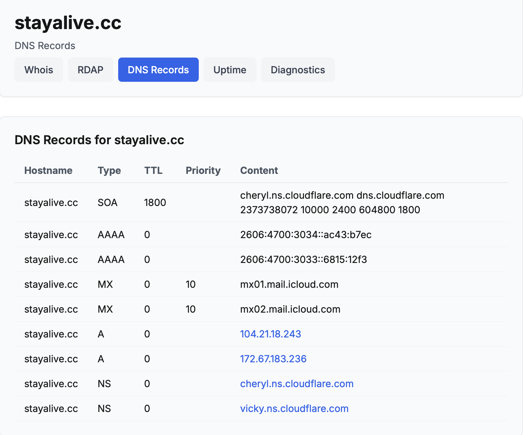
Task: Click the Content column header
Action: tap(259, 170)
